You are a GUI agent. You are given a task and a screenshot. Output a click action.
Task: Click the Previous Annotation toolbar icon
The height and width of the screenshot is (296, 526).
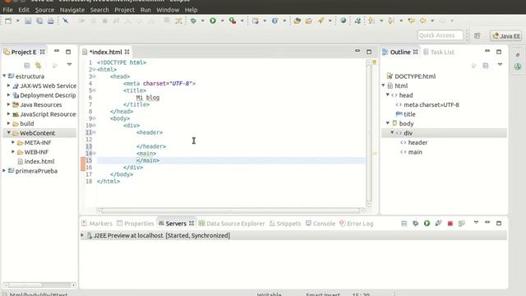pos(391,21)
